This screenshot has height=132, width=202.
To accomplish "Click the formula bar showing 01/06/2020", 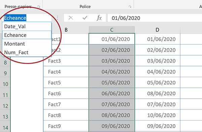I will coord(155,18).
